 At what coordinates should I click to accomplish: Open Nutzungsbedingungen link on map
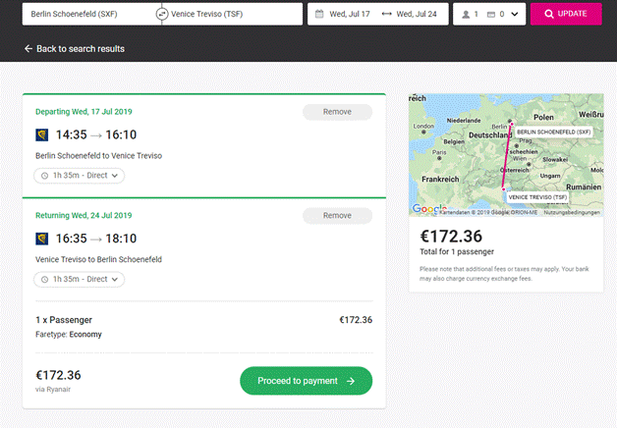(x=572, y=213)
